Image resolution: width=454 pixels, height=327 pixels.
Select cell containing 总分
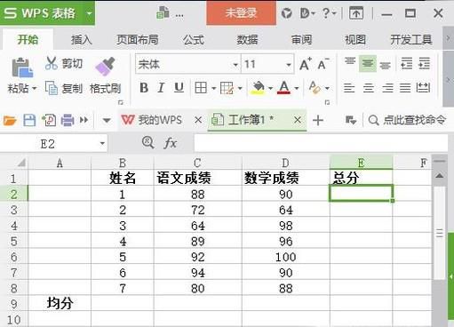(x=362, y=178)
